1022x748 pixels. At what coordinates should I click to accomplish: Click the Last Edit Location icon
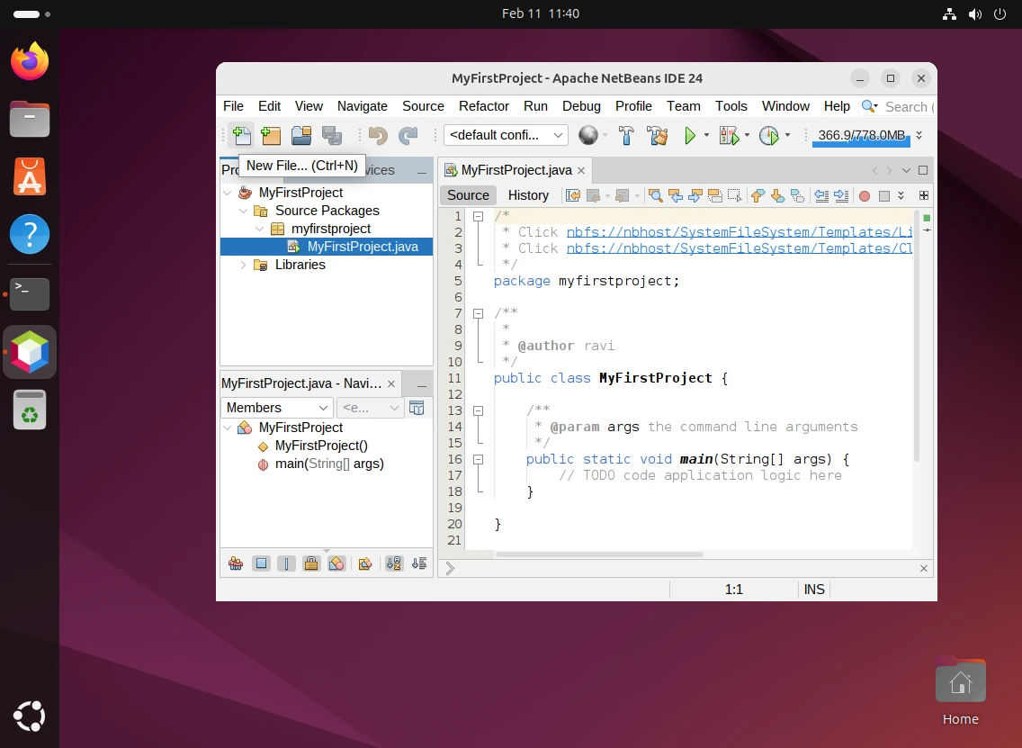click(572, 195)
